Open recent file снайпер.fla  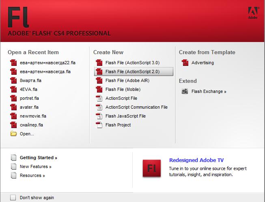point(31,125)
